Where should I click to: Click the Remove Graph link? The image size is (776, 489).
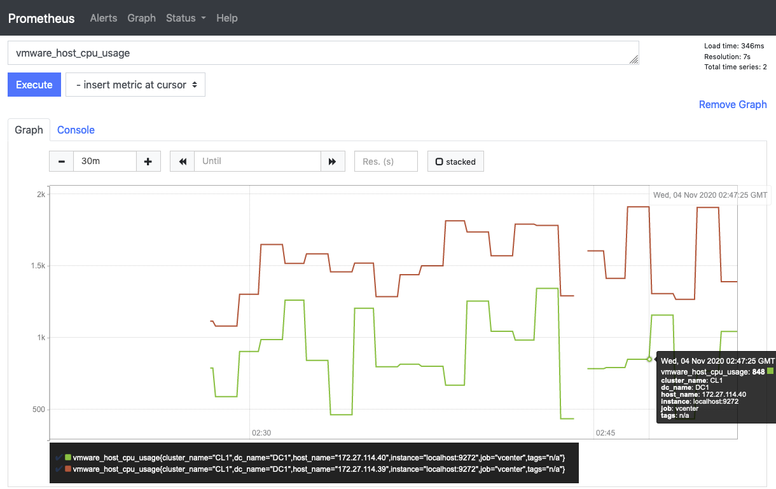pyautogui.click(x=733, y=104)
